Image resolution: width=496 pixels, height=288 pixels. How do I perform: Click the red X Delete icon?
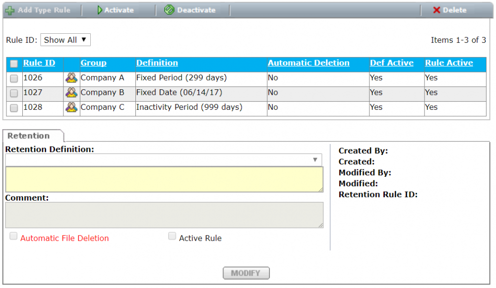pyautogui.click(x=436, y=10)
